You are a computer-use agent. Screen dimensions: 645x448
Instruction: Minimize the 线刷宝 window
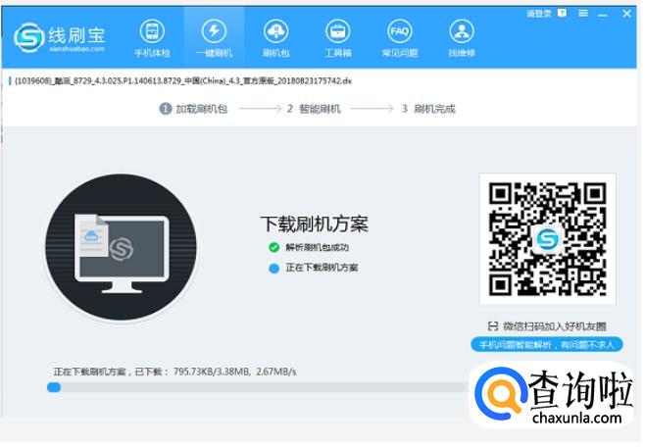pyautogui.click(x=603, y=15)
